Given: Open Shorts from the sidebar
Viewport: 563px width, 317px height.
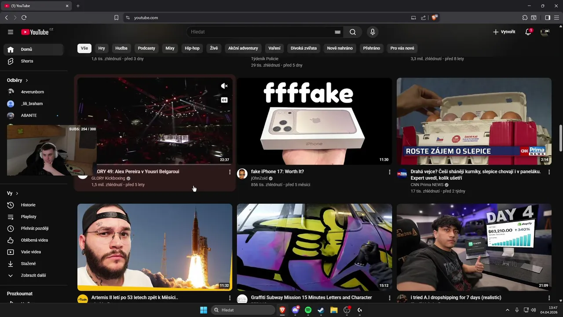Looking at the screenshot, I should [33, 61].
